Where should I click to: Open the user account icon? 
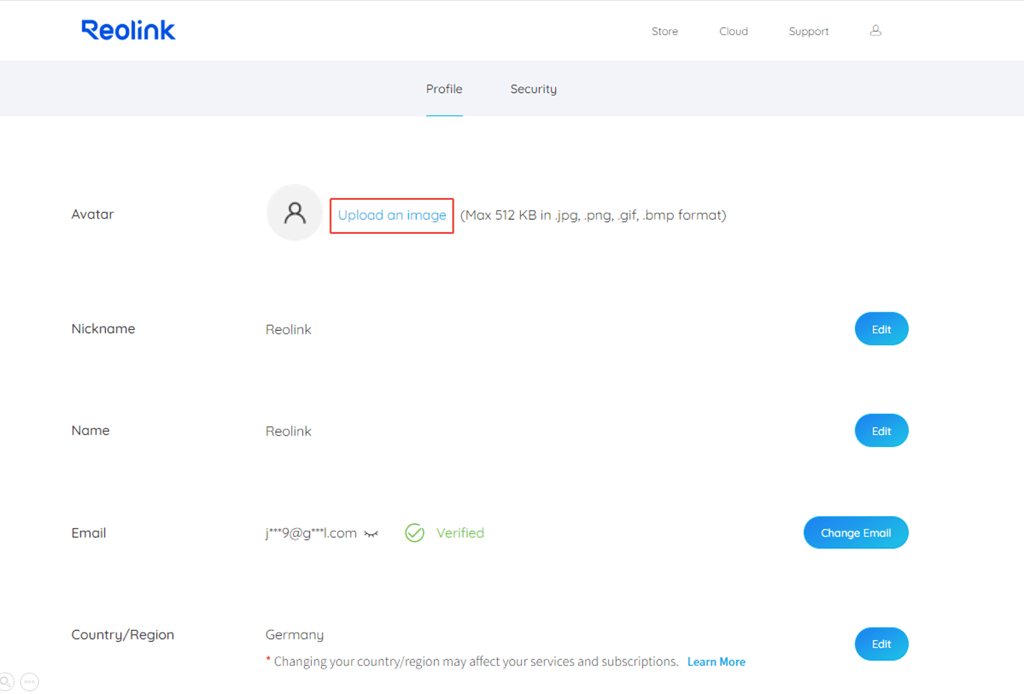point(876,30)
